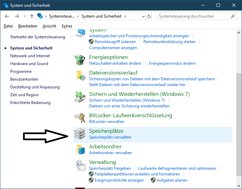Expand the address bar history dropdown

coord(143,17)
